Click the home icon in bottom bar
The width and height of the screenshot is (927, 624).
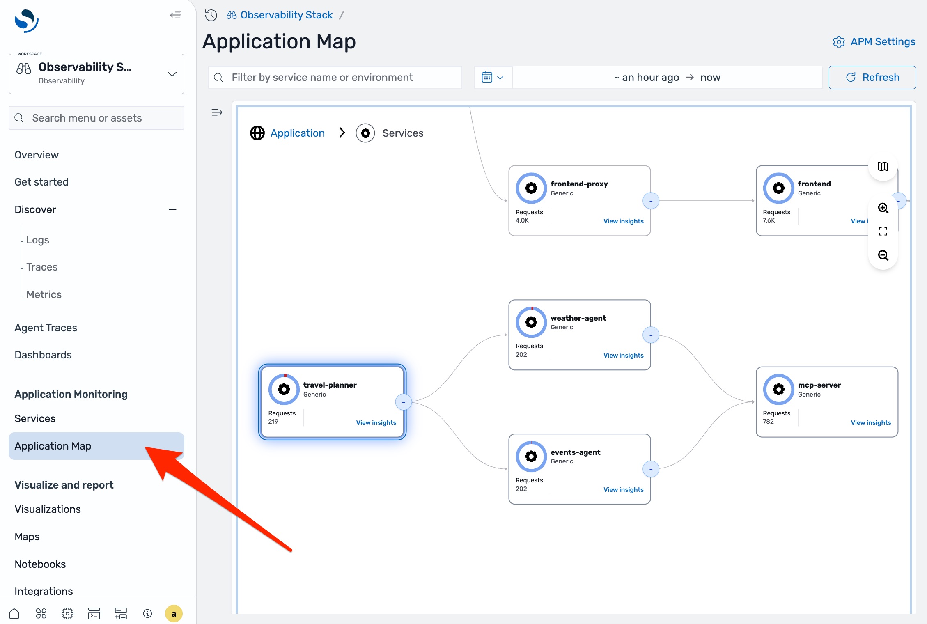point(14,613)
